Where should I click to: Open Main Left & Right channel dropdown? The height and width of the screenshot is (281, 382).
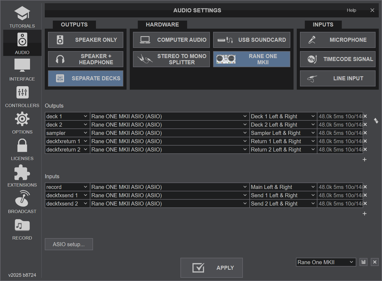[x=283, y=187]
